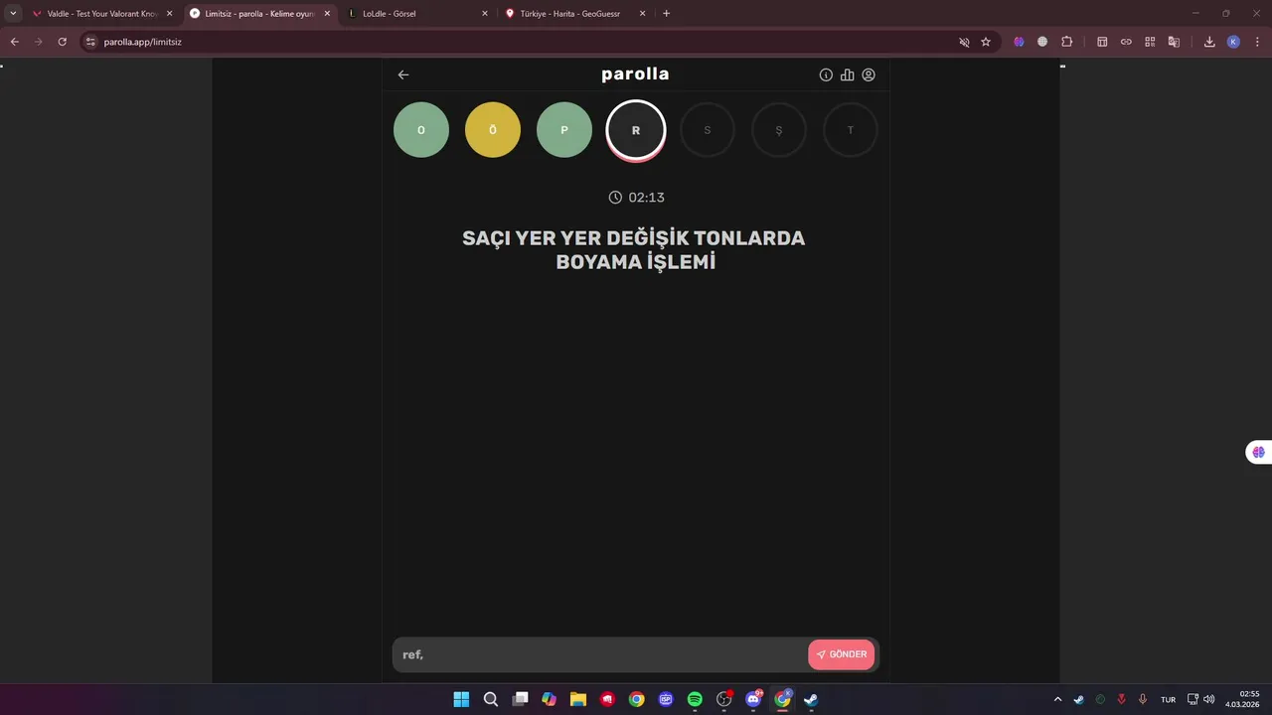This screenshot has height=715, width=1272.
Task: Reload the parolla page
Action: [x=63, y=42]
